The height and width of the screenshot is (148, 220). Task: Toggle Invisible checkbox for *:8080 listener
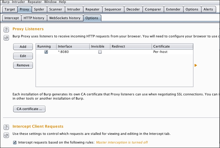(x=100, y=52)
